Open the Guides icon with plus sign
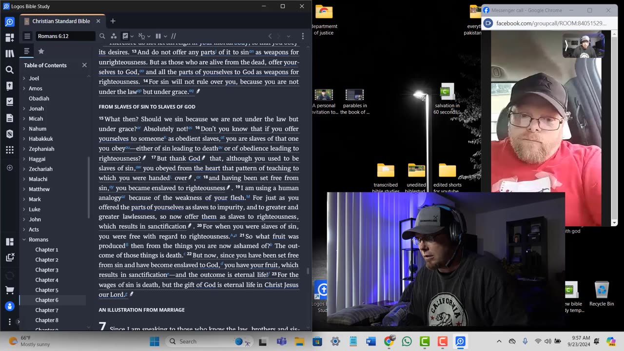 coord(10,86)
